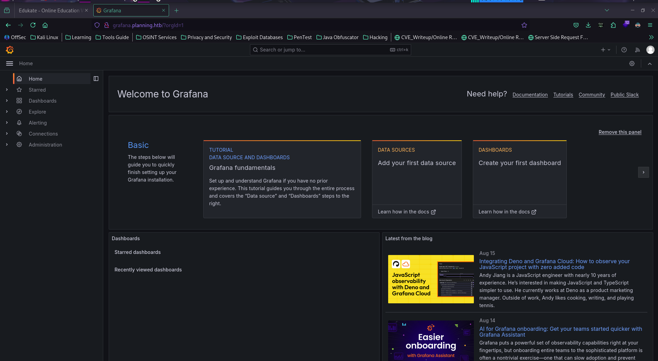
Task: Open the Deno observability blog thumbnail
Action: pos(431,279)
